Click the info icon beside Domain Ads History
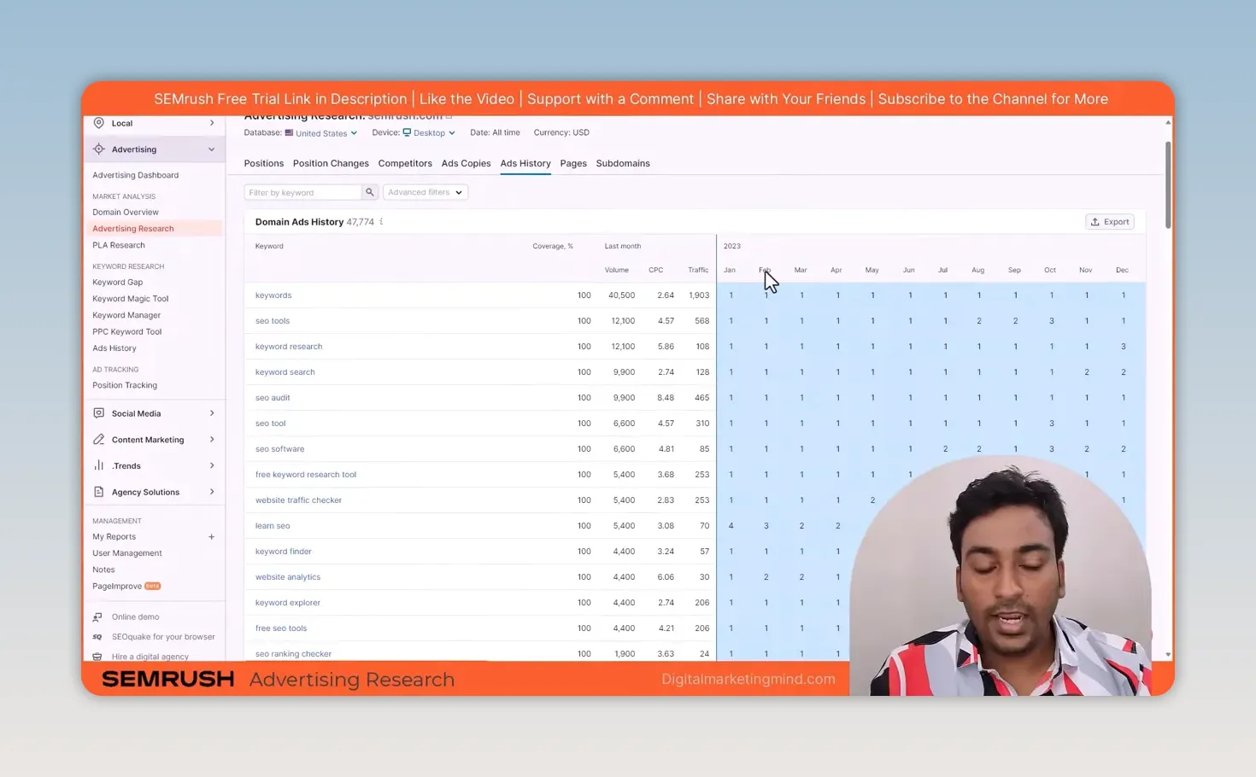The image size is (1256, 777). coord(381,222)
